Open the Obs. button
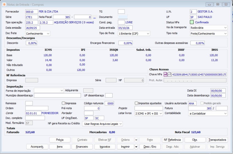Viewport: 233px width, 154px height. [195, 140]
